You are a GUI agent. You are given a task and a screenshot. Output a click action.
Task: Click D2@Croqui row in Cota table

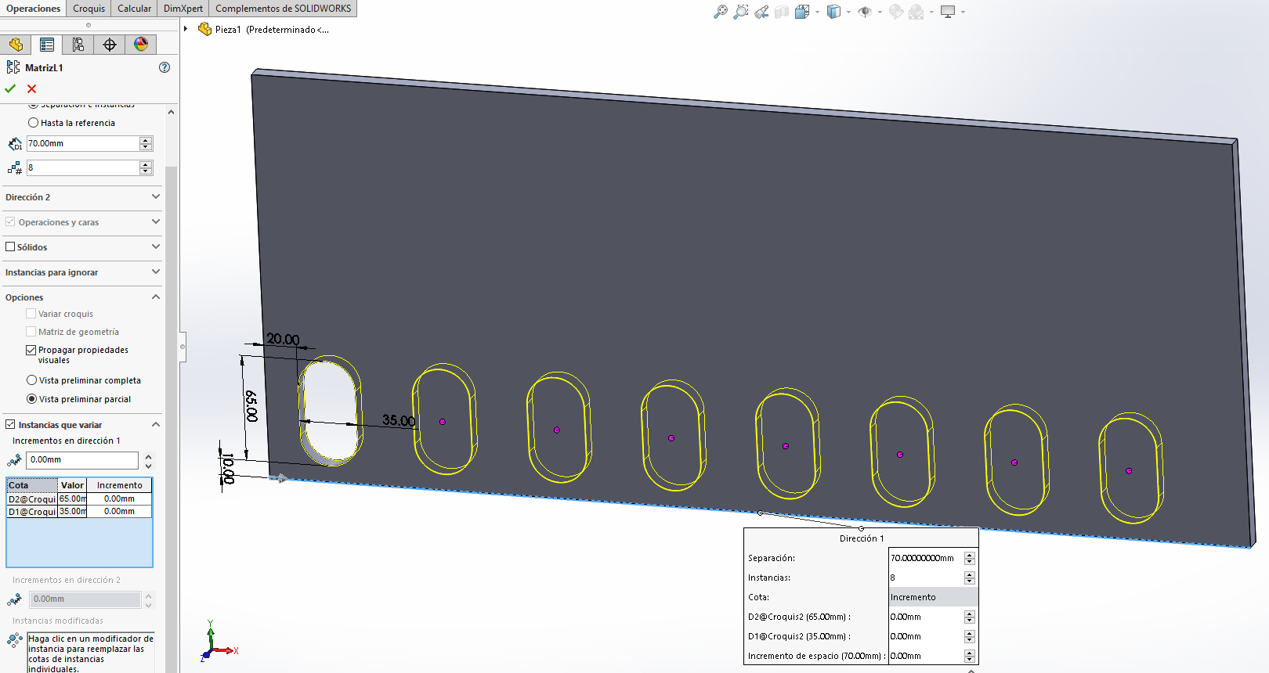click(79, 498)
